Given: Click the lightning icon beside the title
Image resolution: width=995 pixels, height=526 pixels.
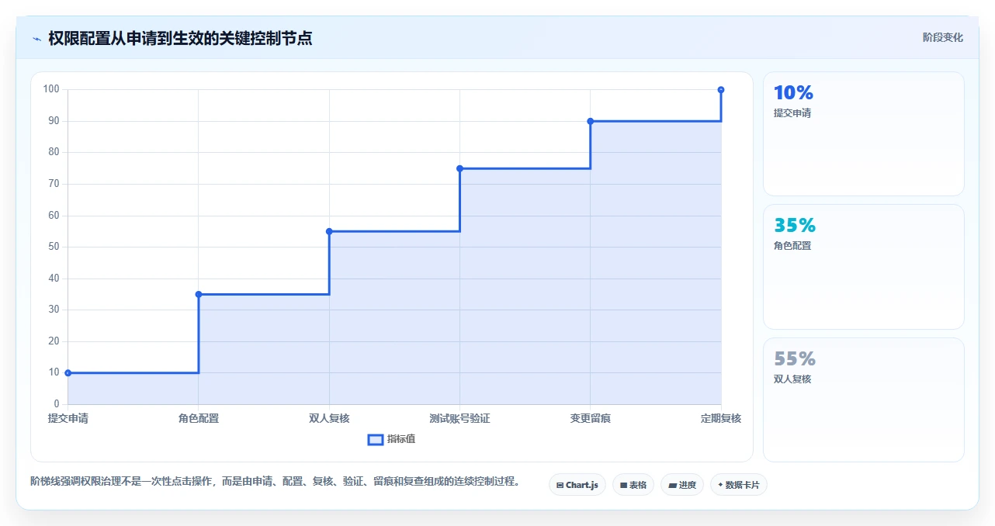Looking at the screenshot, I should click(x=36, y=38).
